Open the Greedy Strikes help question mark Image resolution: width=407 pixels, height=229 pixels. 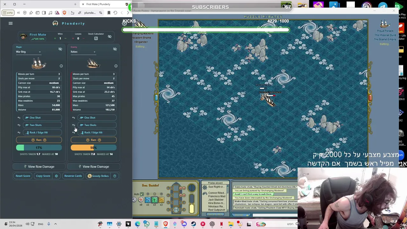[114, 176]
